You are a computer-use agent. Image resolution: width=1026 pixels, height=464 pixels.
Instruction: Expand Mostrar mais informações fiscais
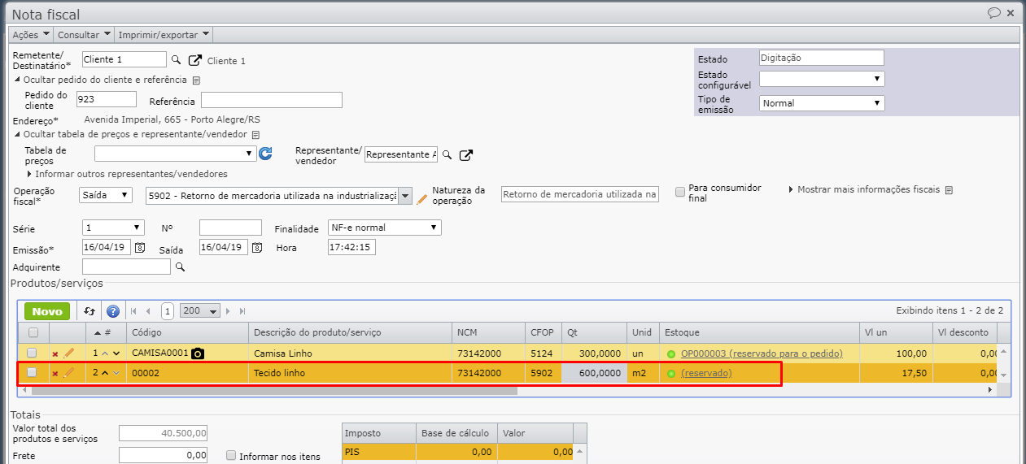pyautogui.click(x=867, y=190)
